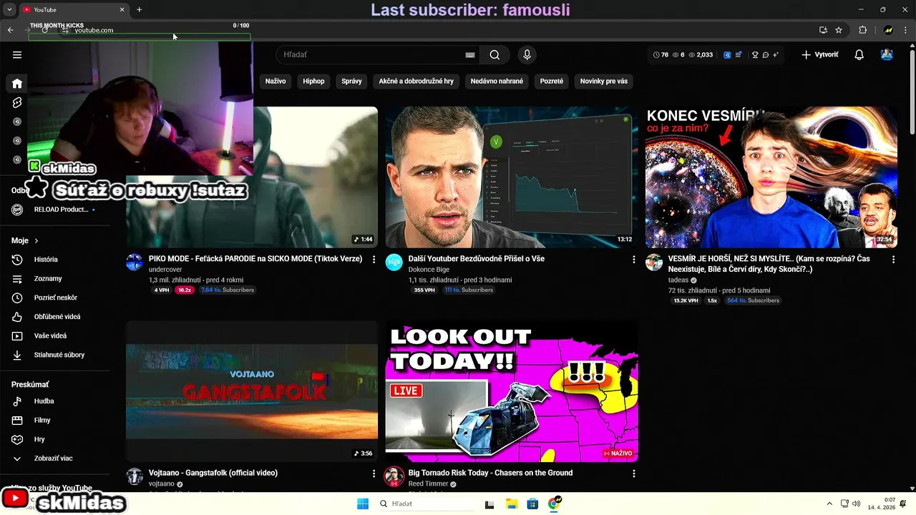Click the blue vidIQ extension icon
This screenshot has width=916, height=515.
pos(727,55)
